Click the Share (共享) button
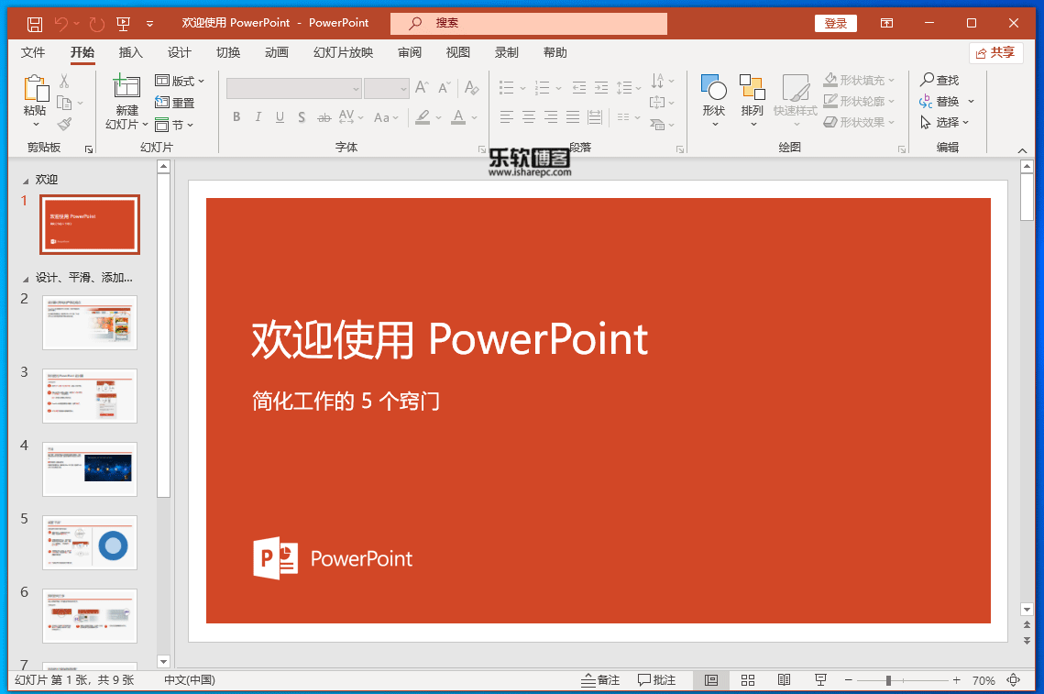1044x694 pixels. [996, 52]
